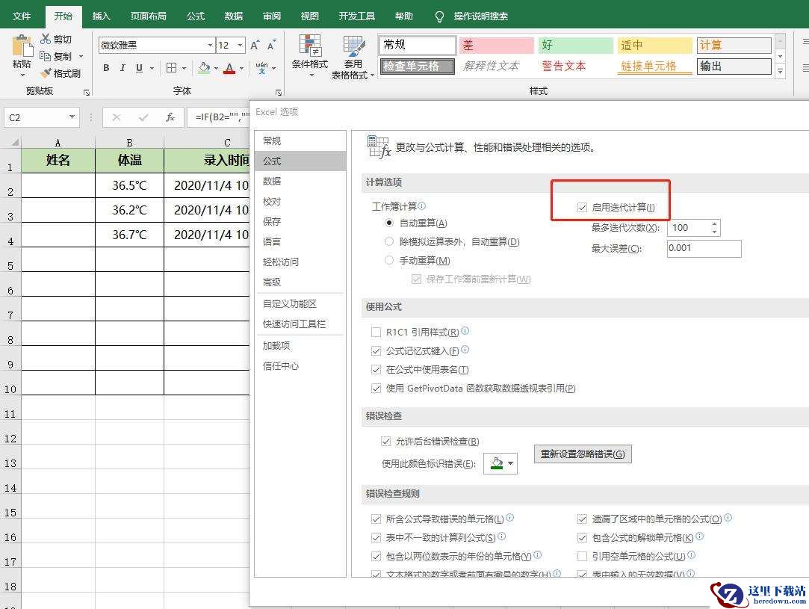Click the formula bar cancel X icon
The width and height of the screenshot is (809, 609).
[x=117, y=117]
